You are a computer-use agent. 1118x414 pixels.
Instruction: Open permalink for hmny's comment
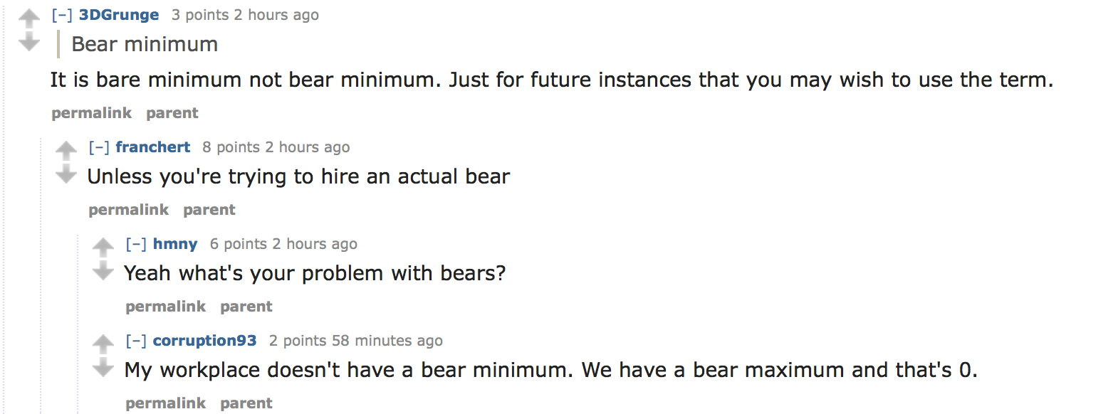point(166,307)
